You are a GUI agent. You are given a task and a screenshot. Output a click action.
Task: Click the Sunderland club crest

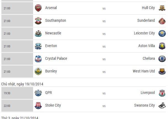[x=162, y=21]
